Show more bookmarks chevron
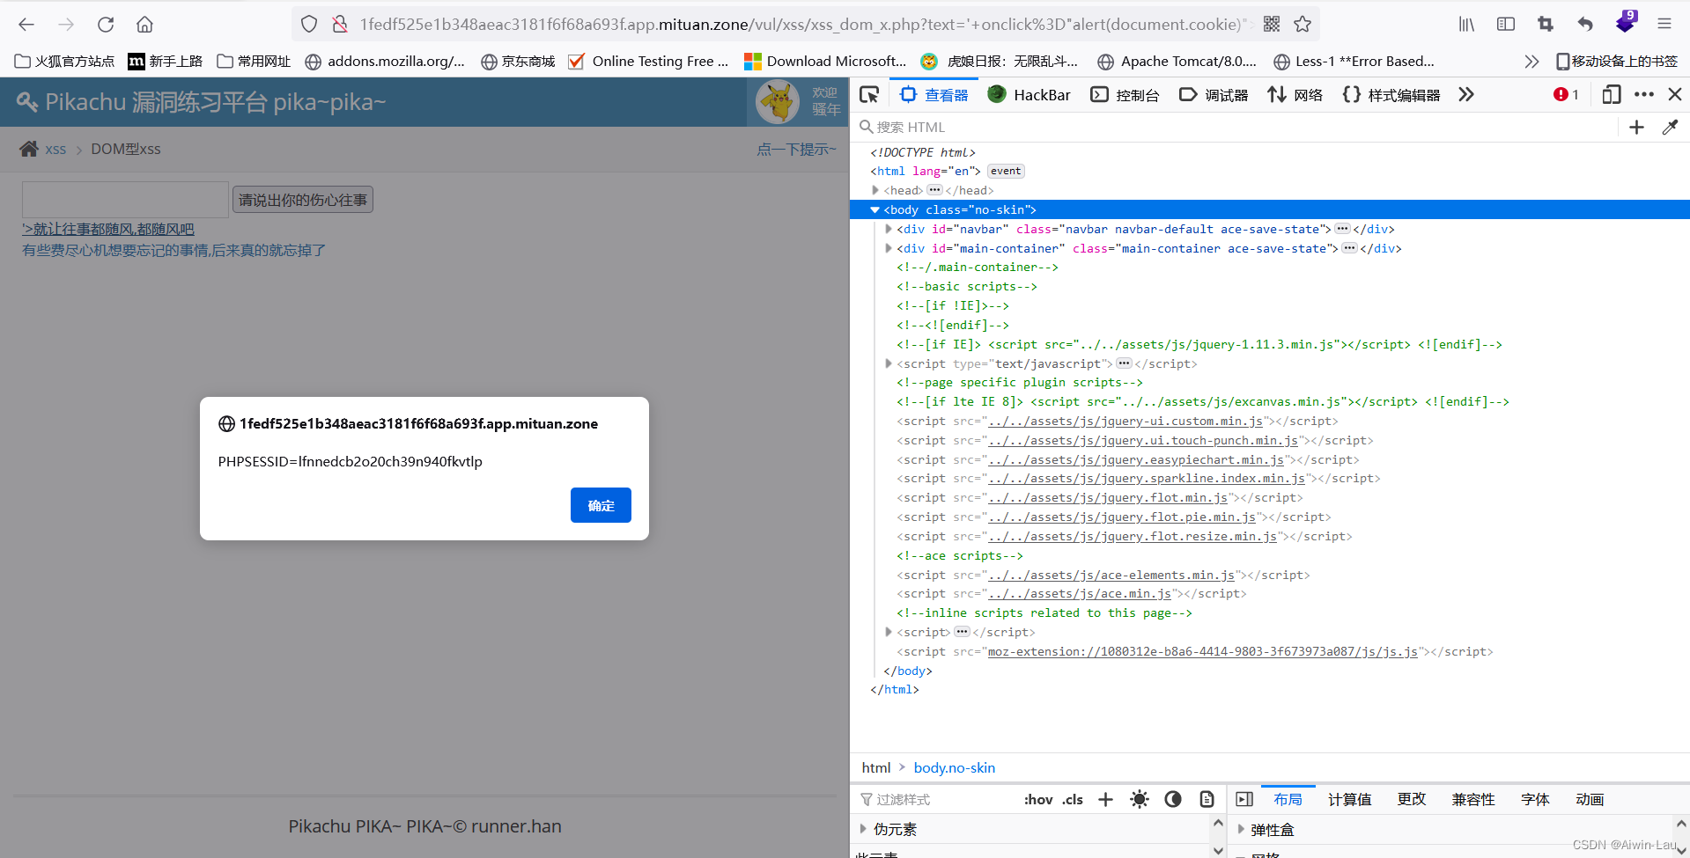The width and height of the screenshot is (1690, 858). pos(1531,62)
